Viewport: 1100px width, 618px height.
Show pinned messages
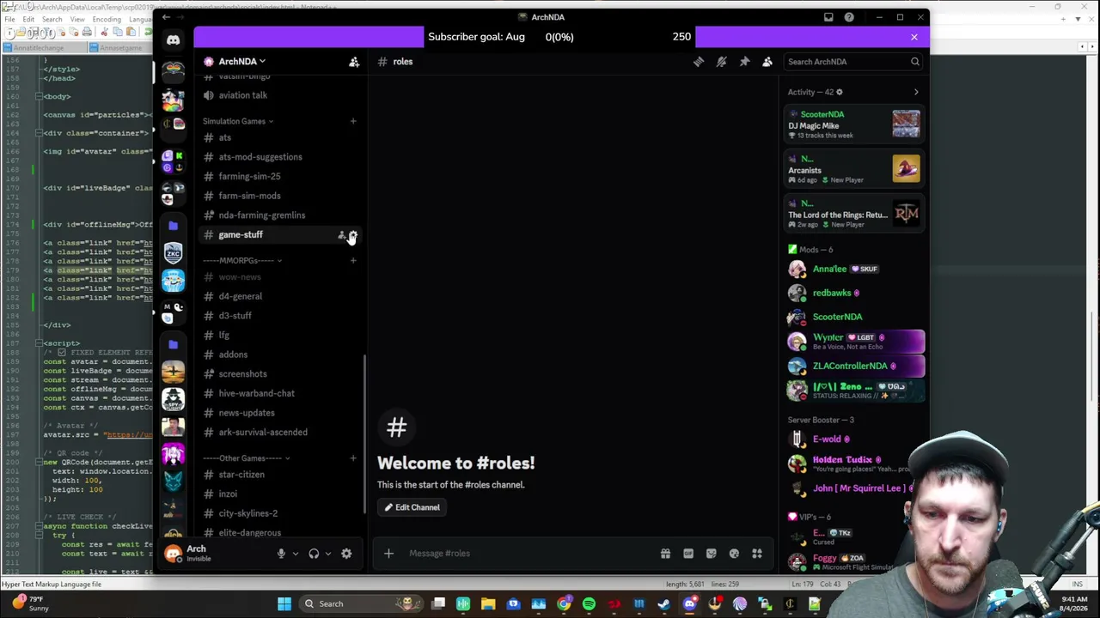[x=744, y=62]
